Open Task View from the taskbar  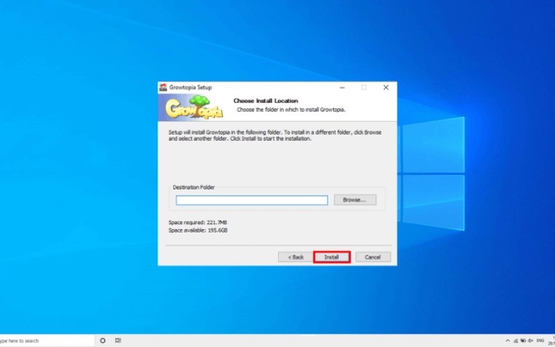point(118,341)
